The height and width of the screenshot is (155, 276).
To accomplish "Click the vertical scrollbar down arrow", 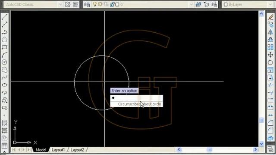I will [x=261, y=144].
